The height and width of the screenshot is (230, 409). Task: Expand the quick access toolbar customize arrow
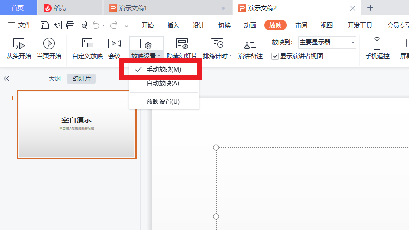click(126, 25)
